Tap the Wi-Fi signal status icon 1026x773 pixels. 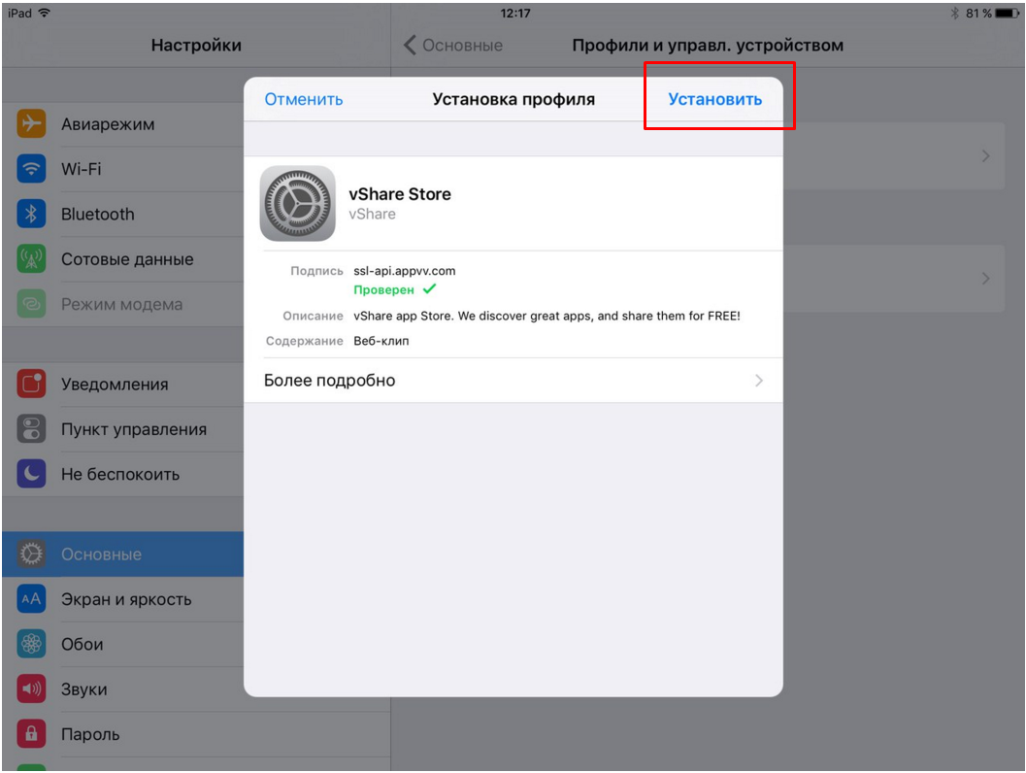45,13
